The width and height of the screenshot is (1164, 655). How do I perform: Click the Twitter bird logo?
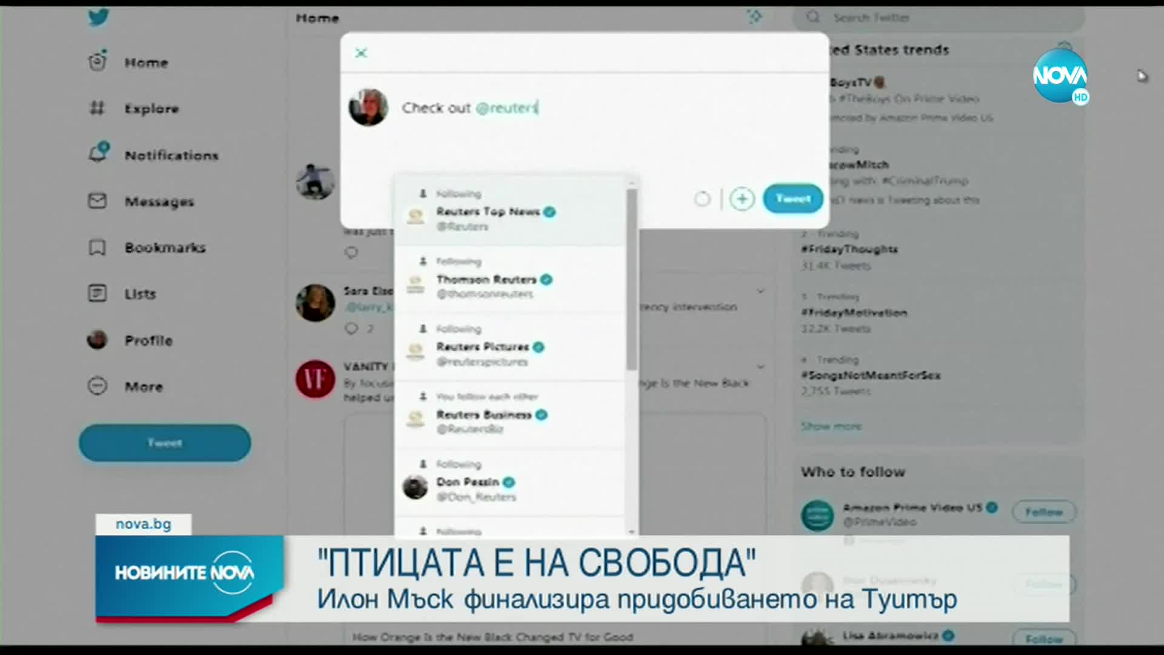(98, 16)
